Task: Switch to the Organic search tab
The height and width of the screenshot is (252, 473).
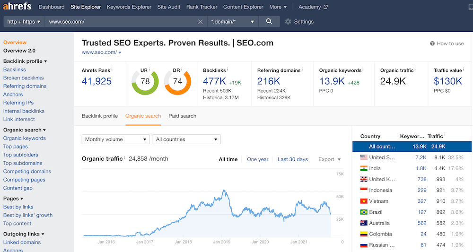Action: coord(143,116)
